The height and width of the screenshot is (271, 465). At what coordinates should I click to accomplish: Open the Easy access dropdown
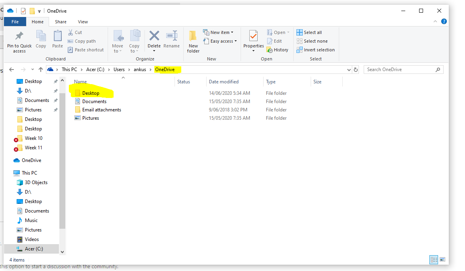click(x=220, y=41)
